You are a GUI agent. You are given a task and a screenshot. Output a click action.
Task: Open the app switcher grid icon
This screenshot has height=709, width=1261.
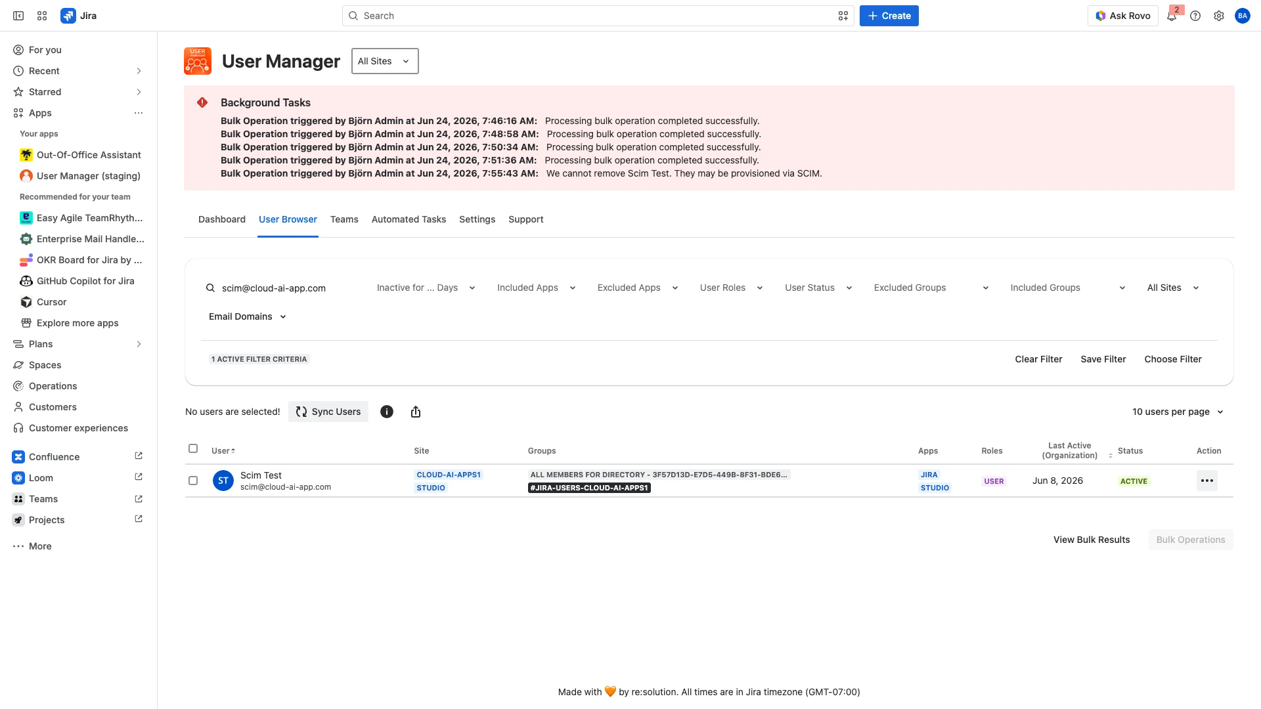(x=42, y=16)
